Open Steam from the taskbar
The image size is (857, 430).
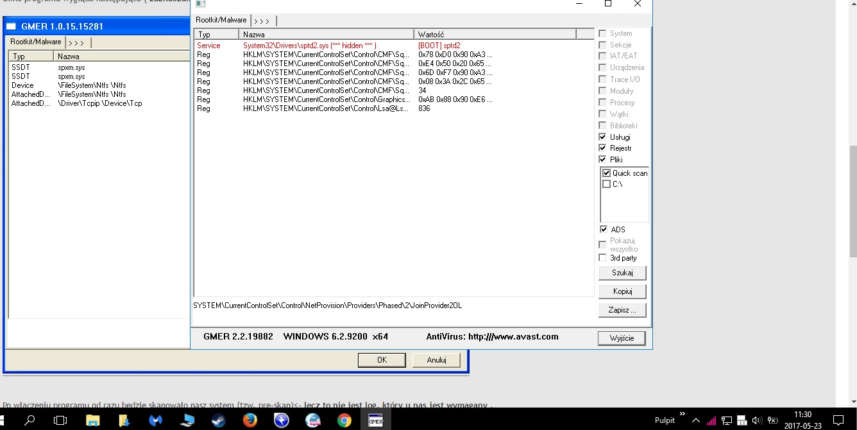pos(218,420)
